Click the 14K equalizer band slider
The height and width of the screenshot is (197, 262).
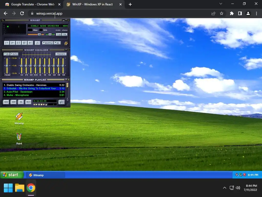click(x=59, y=66)
